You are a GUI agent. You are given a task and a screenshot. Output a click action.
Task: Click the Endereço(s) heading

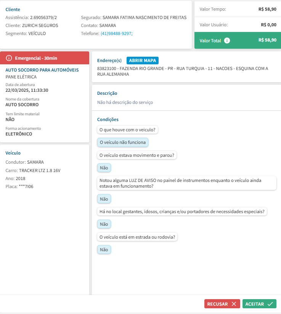click(109, 61)
